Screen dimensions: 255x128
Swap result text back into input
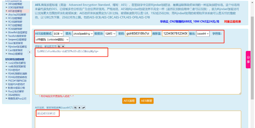point(84,108)
